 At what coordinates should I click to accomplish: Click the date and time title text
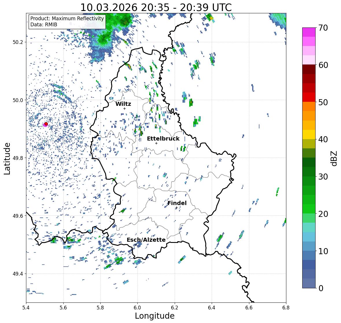click(x=156, y=8)
